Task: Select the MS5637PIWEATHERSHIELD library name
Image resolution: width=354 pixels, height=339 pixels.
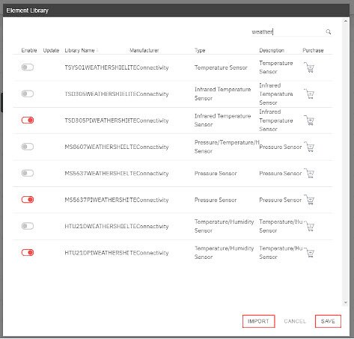Action: (x=97, y=200)
